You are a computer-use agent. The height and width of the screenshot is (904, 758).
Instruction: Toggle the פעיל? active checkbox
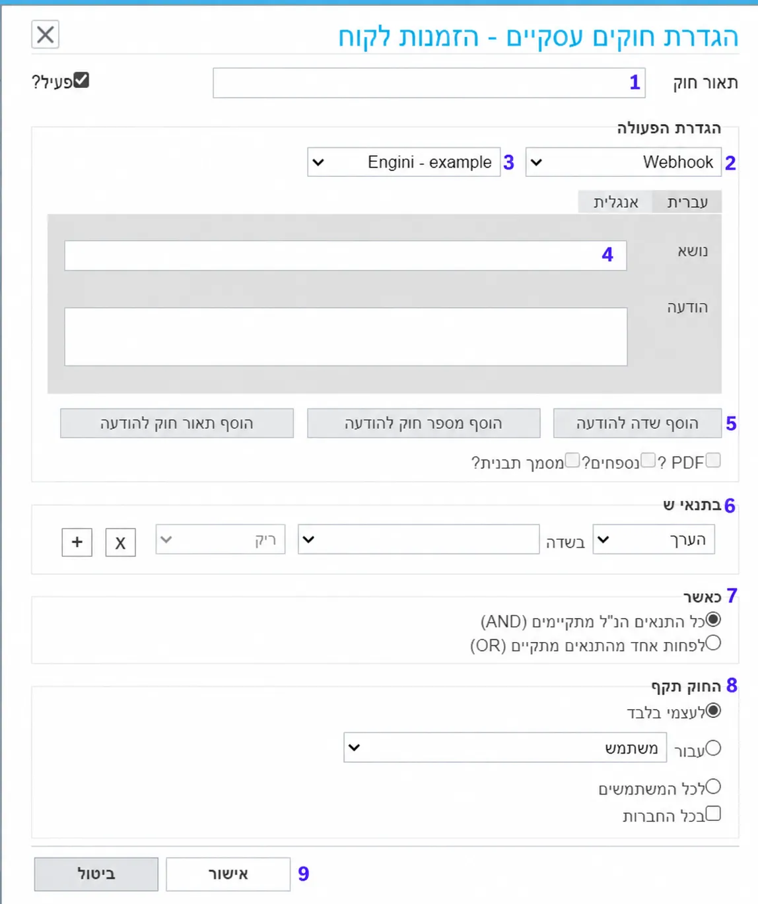coord(81,80)
